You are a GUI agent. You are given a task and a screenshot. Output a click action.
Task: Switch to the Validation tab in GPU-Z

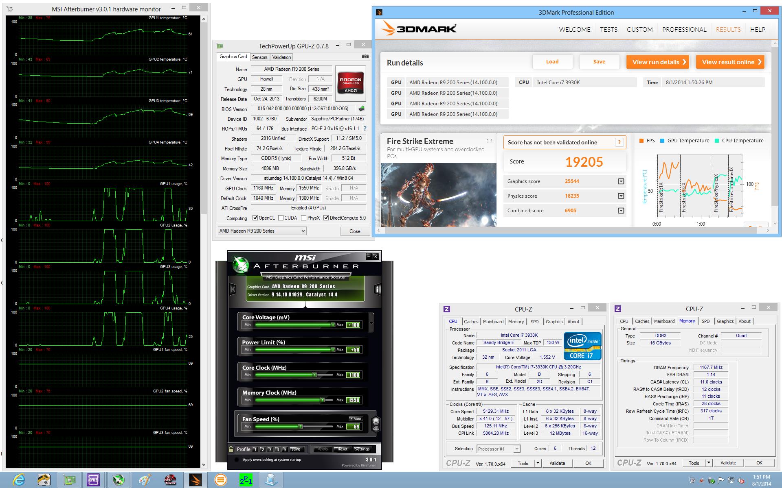tap(281, 57)
